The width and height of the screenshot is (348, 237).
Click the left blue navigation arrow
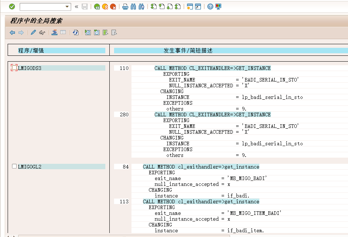point(12,33)
